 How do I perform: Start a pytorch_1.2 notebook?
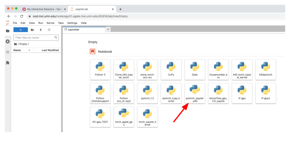pos(147,93)
